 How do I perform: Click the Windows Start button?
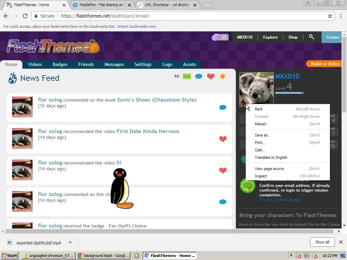click(x=9, y=256)
